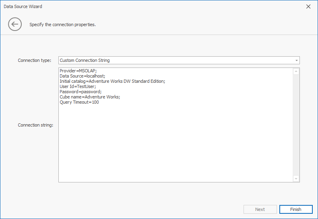Image resolution: width=318 pixels, height=219 pixels.
Task: Select the Custom Connection String combo box
Action: tap(179, 60)
